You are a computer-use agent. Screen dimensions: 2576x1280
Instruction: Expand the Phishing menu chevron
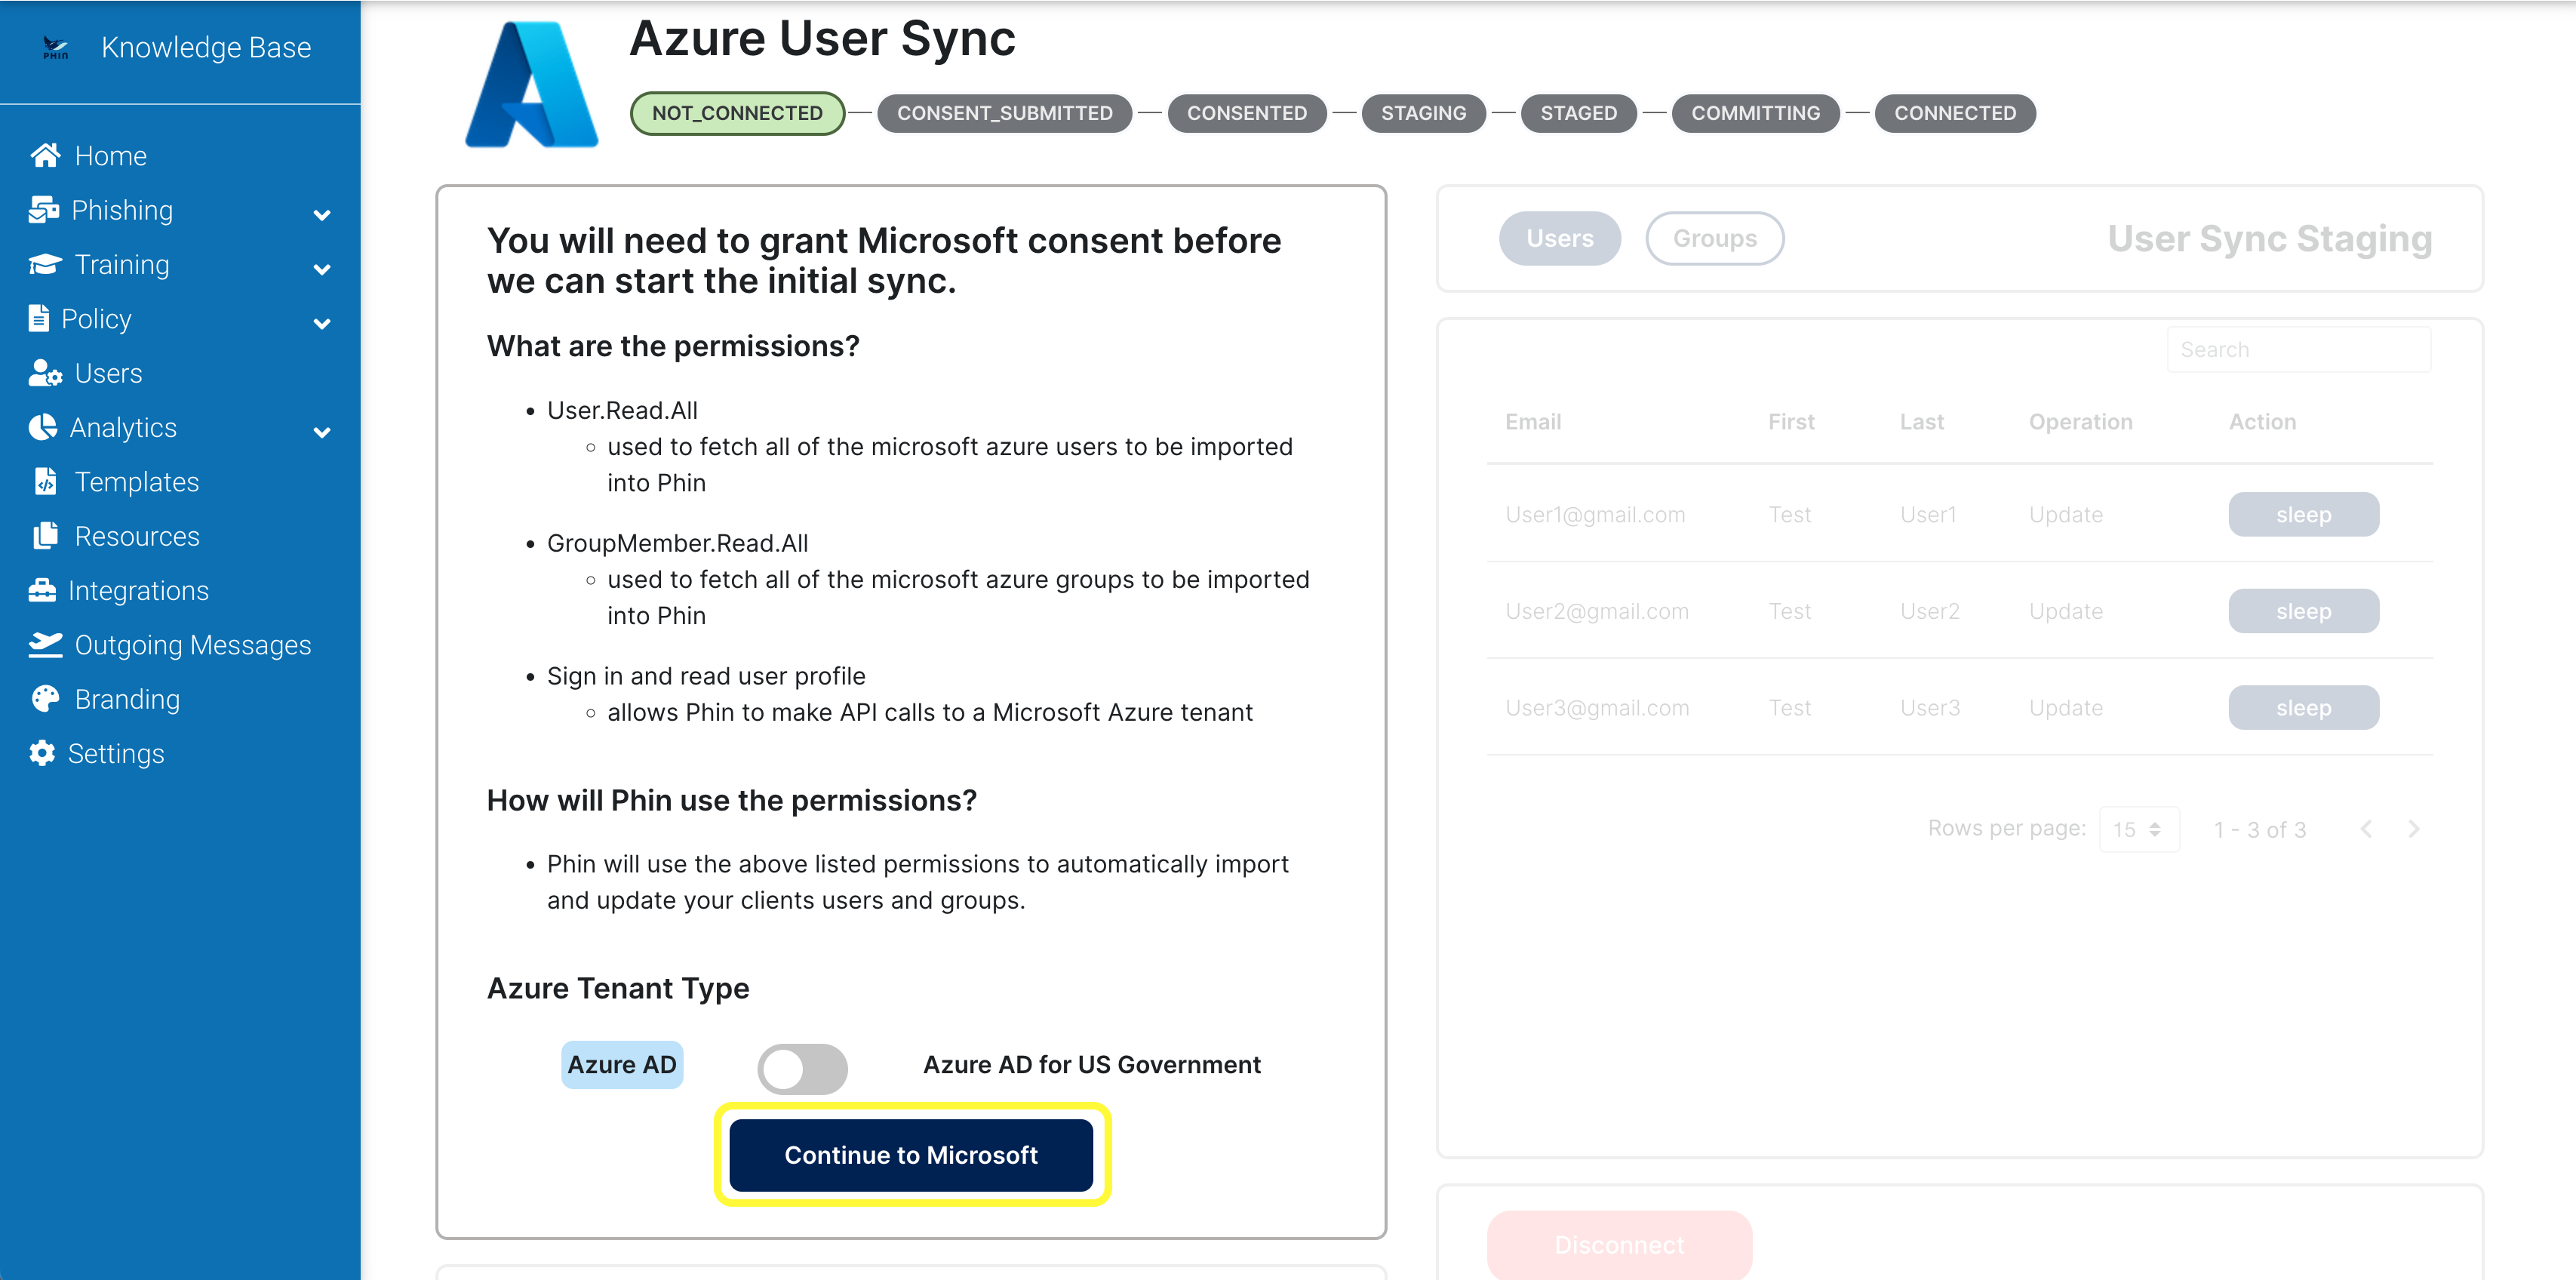[x=322, y=214]
